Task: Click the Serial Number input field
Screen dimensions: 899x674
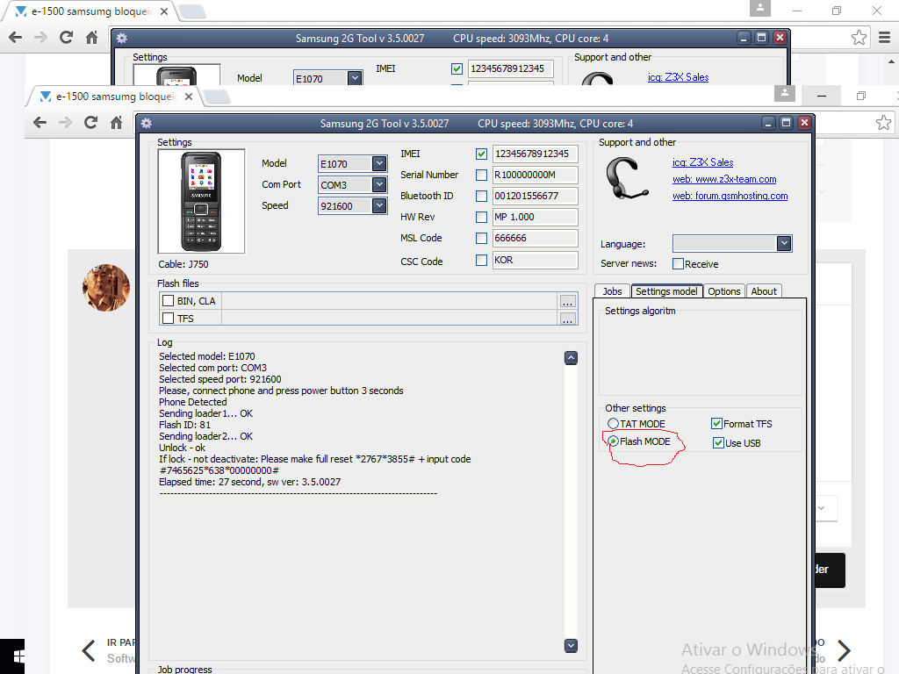Action: point(535,175)
